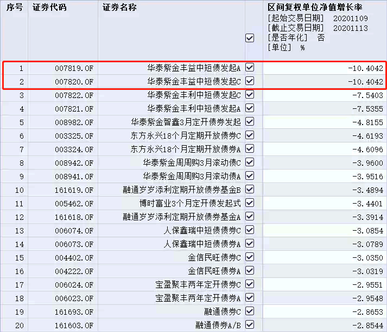
Task: Click the 单位 parameter value %
Action: (302, 48)
